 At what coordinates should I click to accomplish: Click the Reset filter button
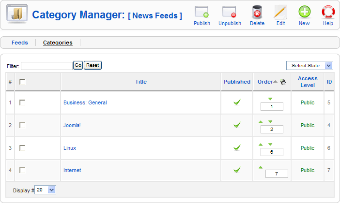(x=93, y=65)
